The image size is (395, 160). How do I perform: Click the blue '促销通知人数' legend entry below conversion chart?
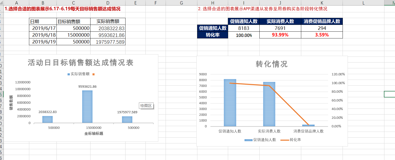pyautogui.click(x=260, y=140)
